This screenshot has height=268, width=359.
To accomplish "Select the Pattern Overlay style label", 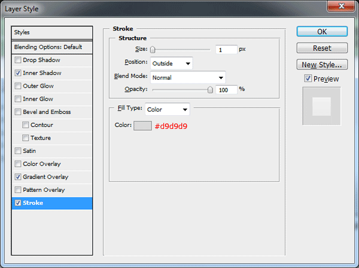I will 44,190.
